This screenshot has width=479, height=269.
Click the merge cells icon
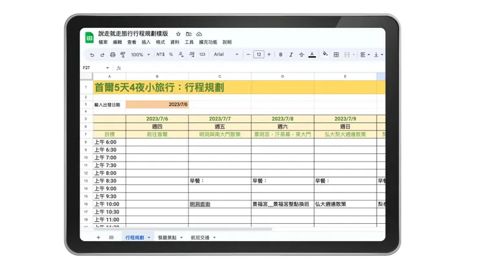coord(347,55)
